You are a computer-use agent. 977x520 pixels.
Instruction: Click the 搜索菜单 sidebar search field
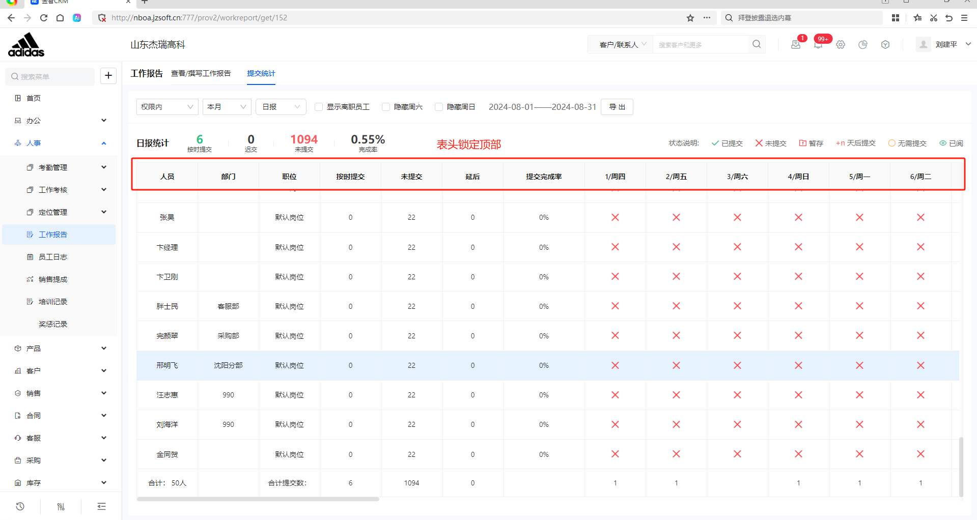click(x=50, y=76)
